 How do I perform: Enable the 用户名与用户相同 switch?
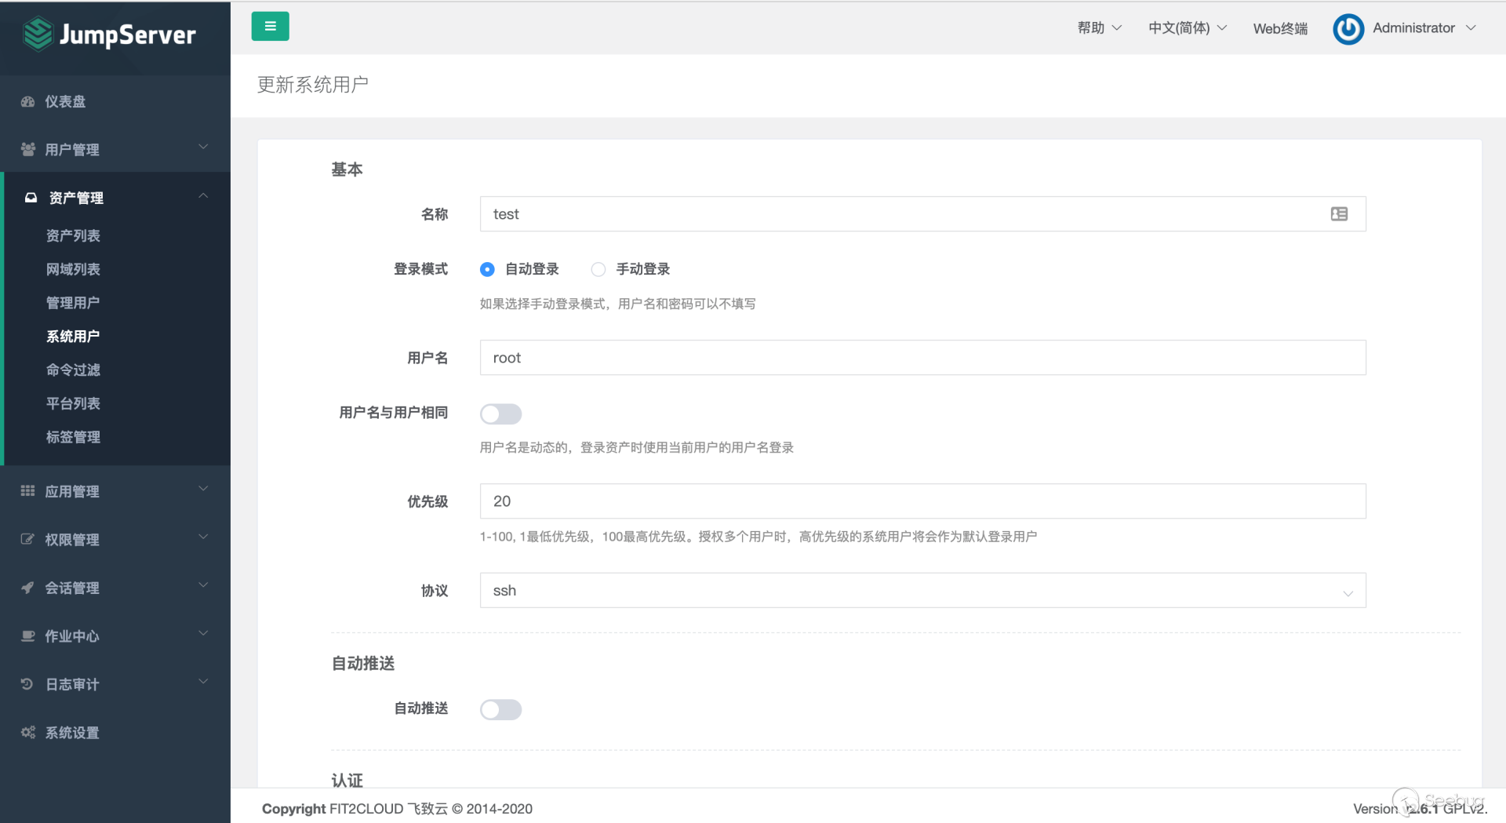500,413
